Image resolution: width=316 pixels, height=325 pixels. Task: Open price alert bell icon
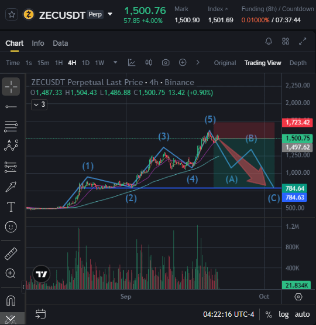click(x=269, y=41)
